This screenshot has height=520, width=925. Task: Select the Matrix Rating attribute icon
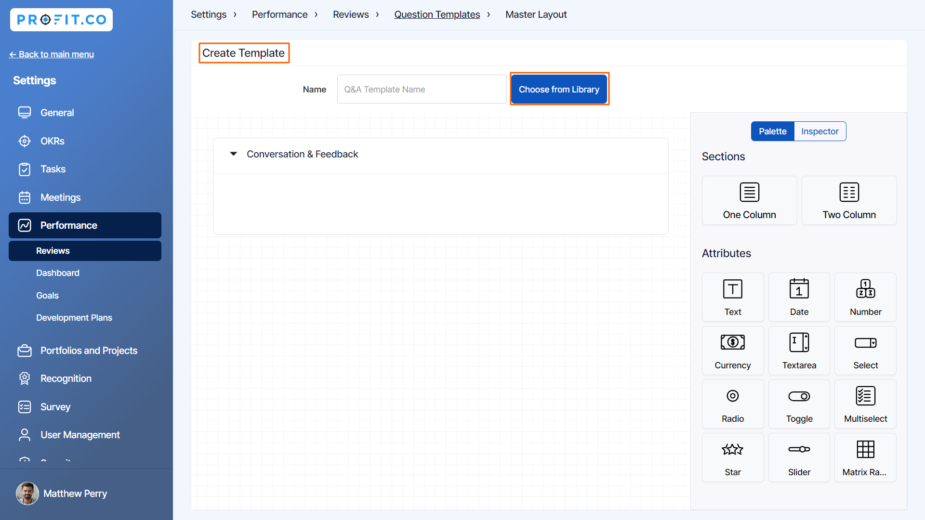pos(865,450)
